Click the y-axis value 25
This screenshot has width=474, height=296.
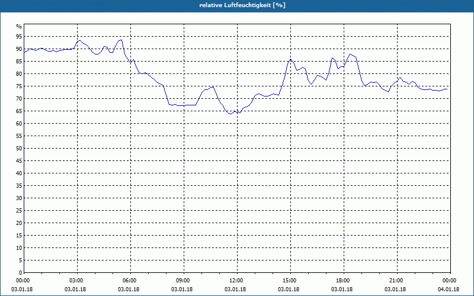pos(19,211)
